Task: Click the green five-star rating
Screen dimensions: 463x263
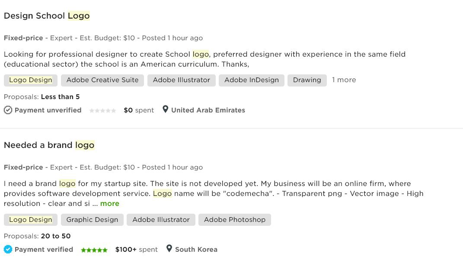Action: (x=94, y=250)
